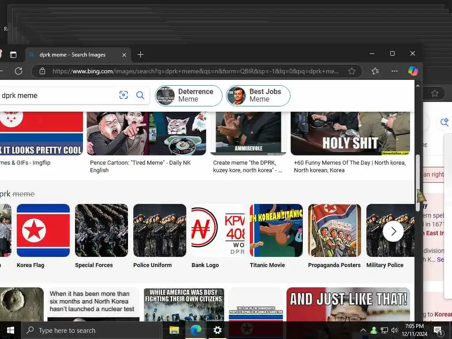Launch the Copilot sidebar icon
Screen dimensions: 452x339
[x=413, y=71]
